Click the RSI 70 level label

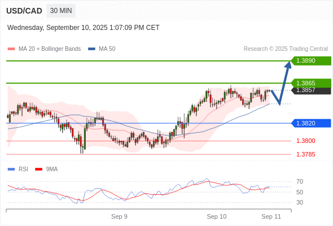[300, 181]
